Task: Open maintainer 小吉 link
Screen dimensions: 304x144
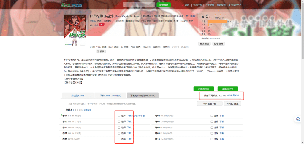Action: (x=96, y=25)
